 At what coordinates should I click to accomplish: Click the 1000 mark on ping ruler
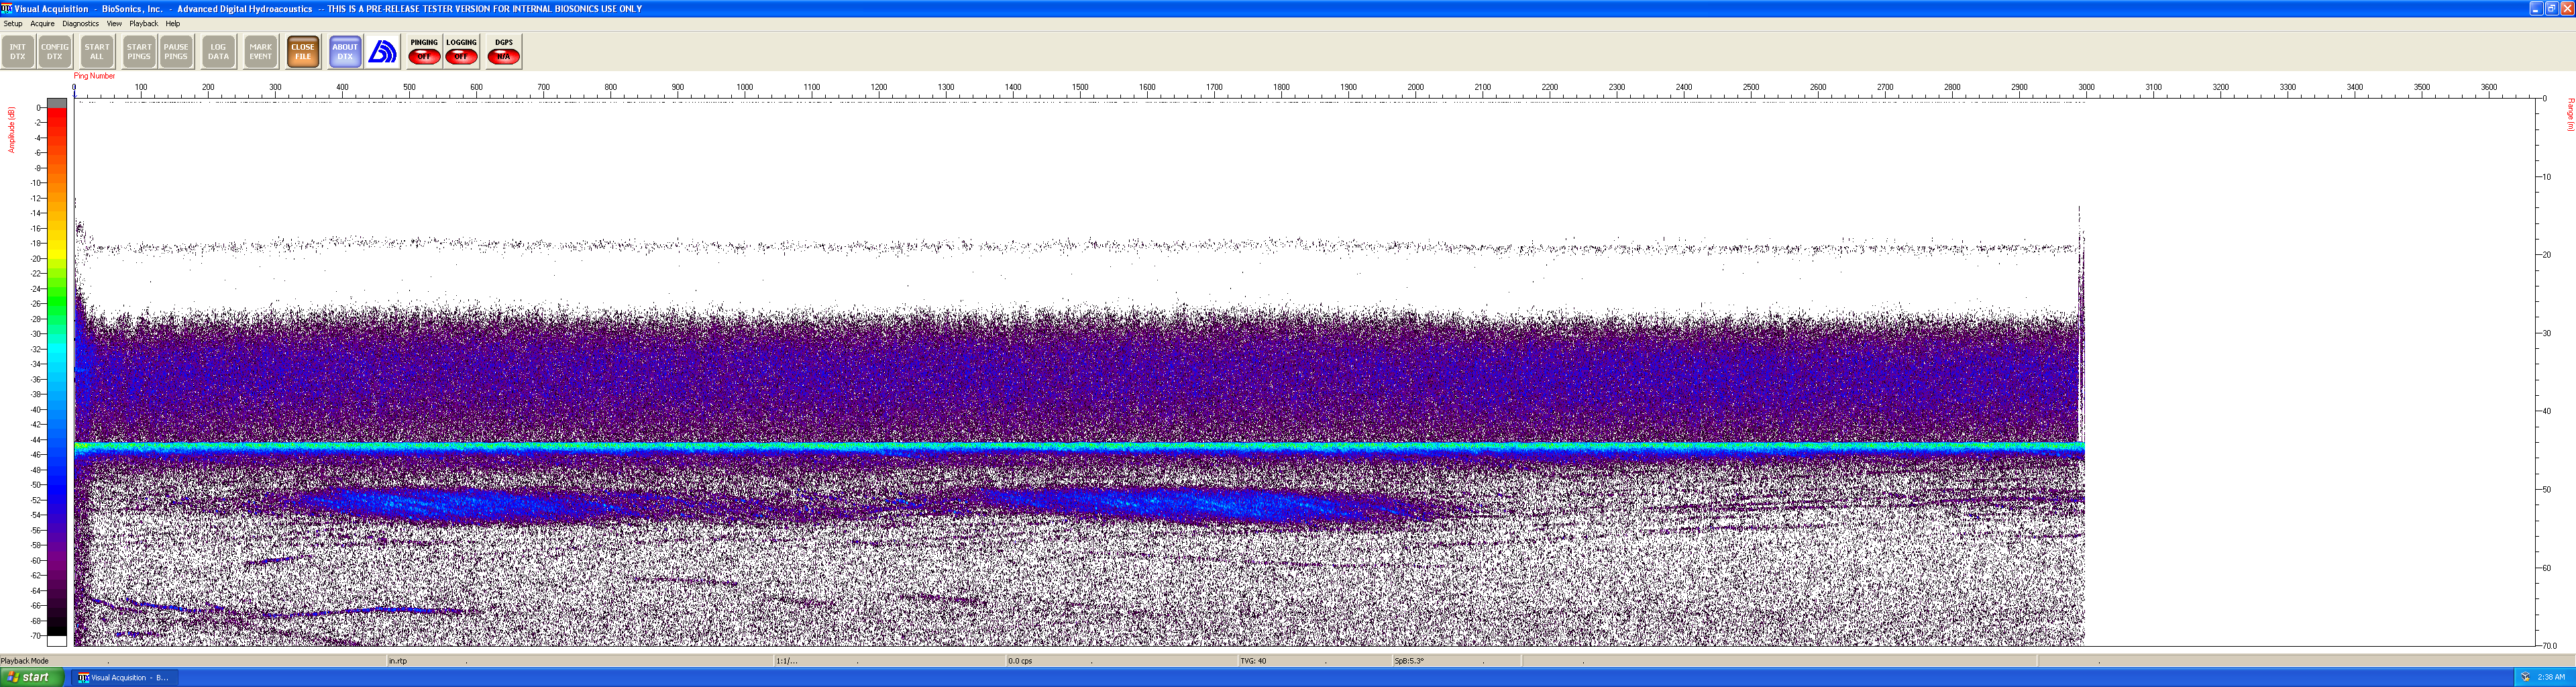745,87
